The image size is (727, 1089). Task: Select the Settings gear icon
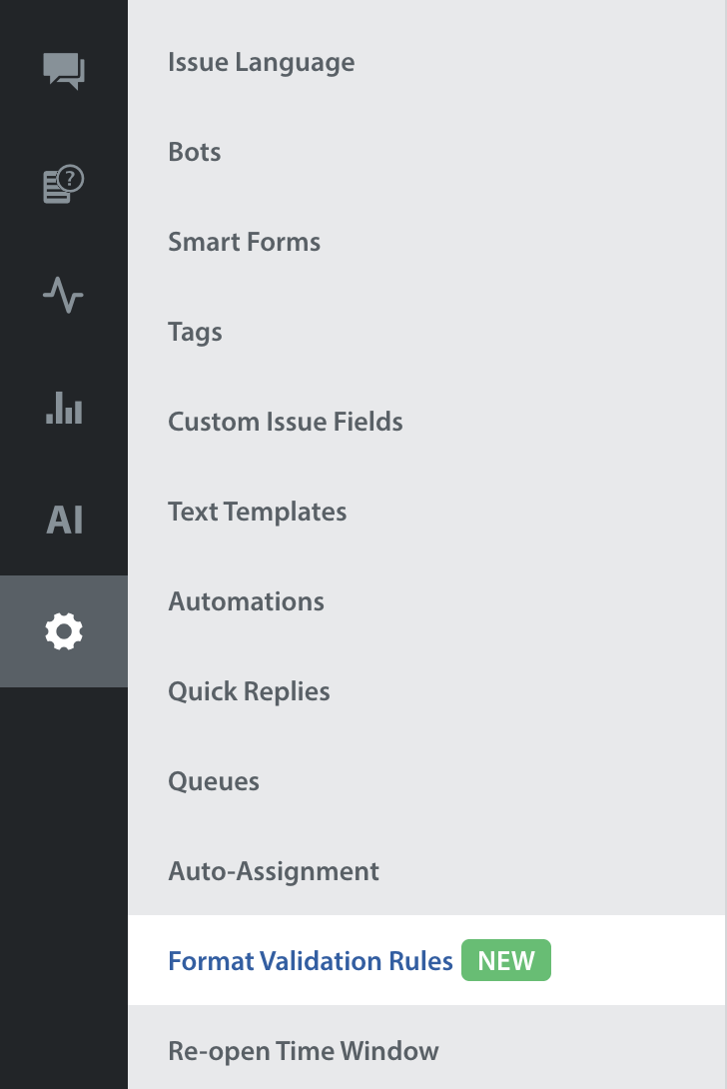coord(64,631)
